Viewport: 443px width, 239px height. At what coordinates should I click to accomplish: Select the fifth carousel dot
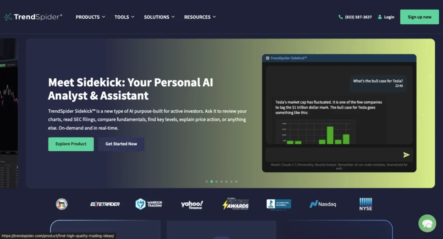point(226,182)
